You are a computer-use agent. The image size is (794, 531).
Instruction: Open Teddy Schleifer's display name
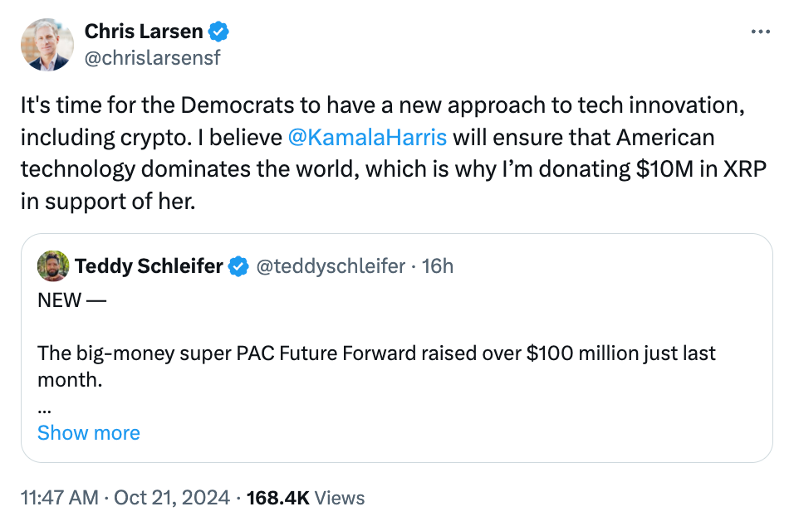pyautogui.click(x=149, y=266)
